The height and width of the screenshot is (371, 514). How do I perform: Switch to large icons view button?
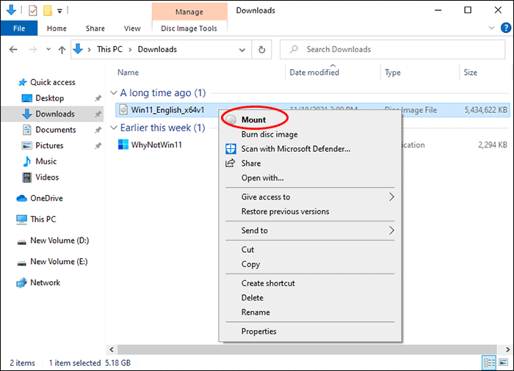click(503, 363)
